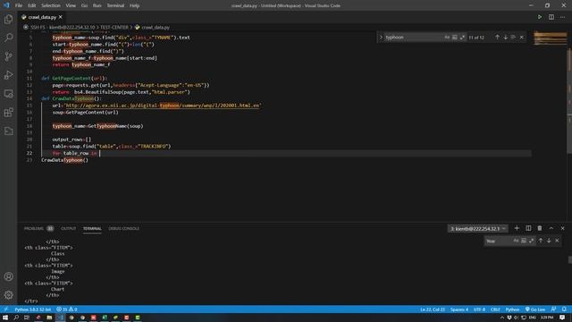
Task: Run Python file using play icon
Action: (x=540, y=17)
